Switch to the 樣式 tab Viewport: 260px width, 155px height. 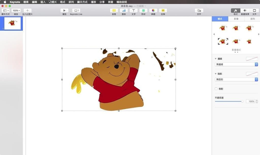coord(220,19)
